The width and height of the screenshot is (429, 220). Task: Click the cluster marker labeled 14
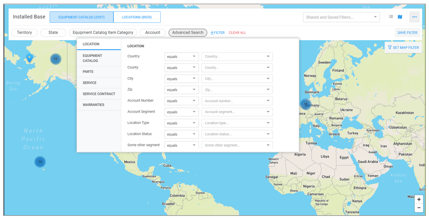point(40,162)
